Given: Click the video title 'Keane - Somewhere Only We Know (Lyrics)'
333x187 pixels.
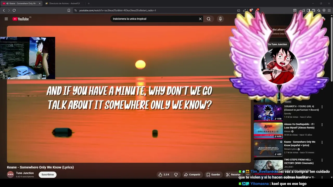Looking at the screenshot, I should click(x=40, y=167).
